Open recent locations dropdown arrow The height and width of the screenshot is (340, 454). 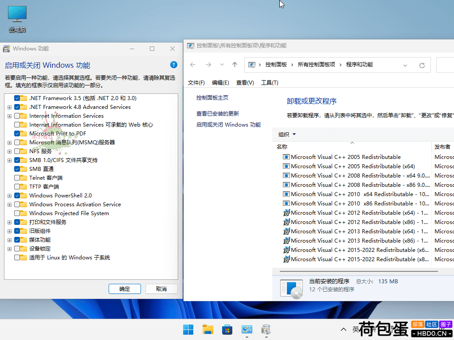pyautogui.click(x=222, y=65)
